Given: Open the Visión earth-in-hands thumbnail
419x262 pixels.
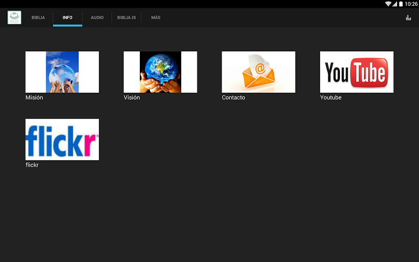Looking at the screenshot, I should (x=160, y=72).
